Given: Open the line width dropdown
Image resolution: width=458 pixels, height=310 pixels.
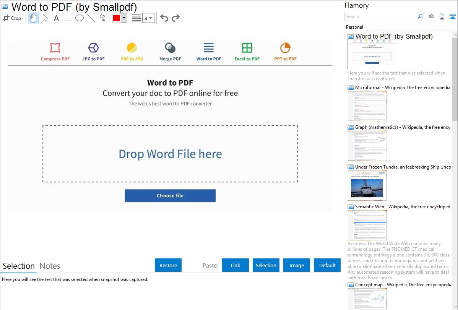Looking at the screenshot, I should [x=148, y=18].
